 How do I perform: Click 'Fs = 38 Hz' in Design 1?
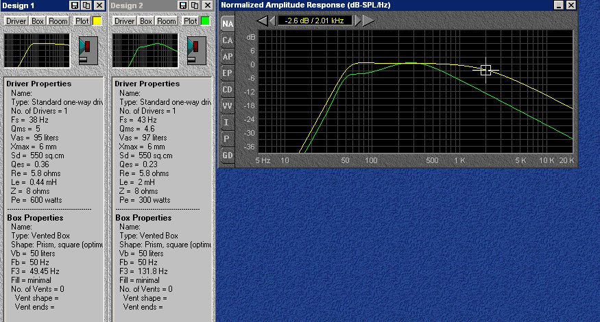[30, 120]
